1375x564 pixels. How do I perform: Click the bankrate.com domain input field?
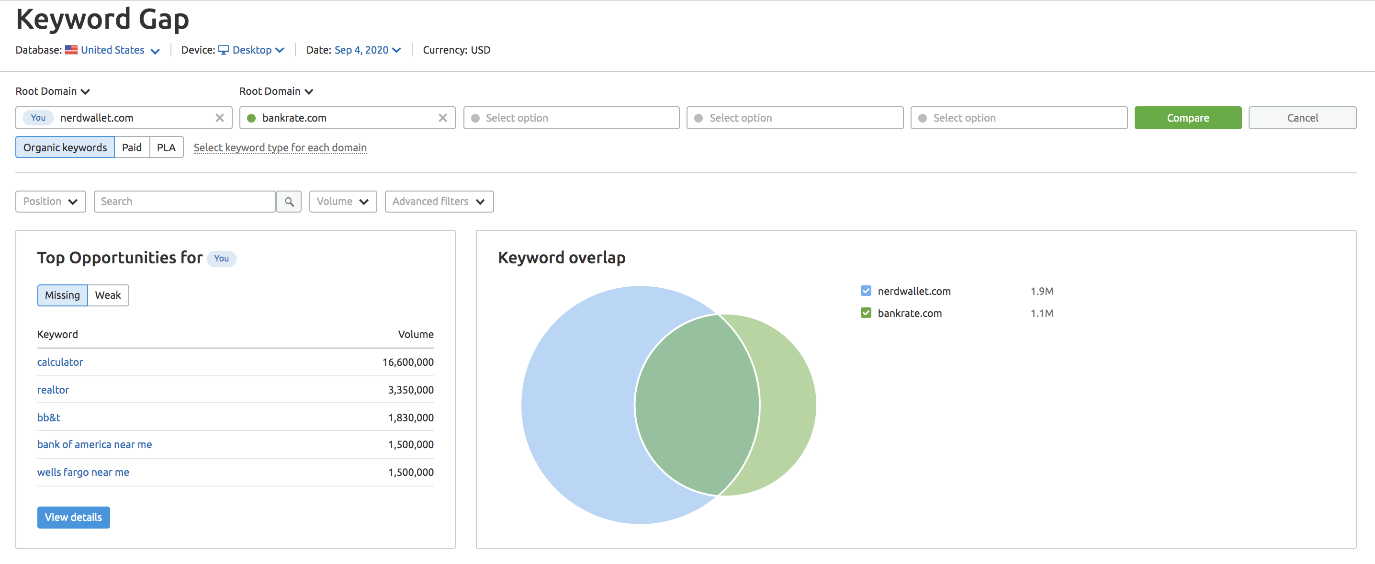348,118
